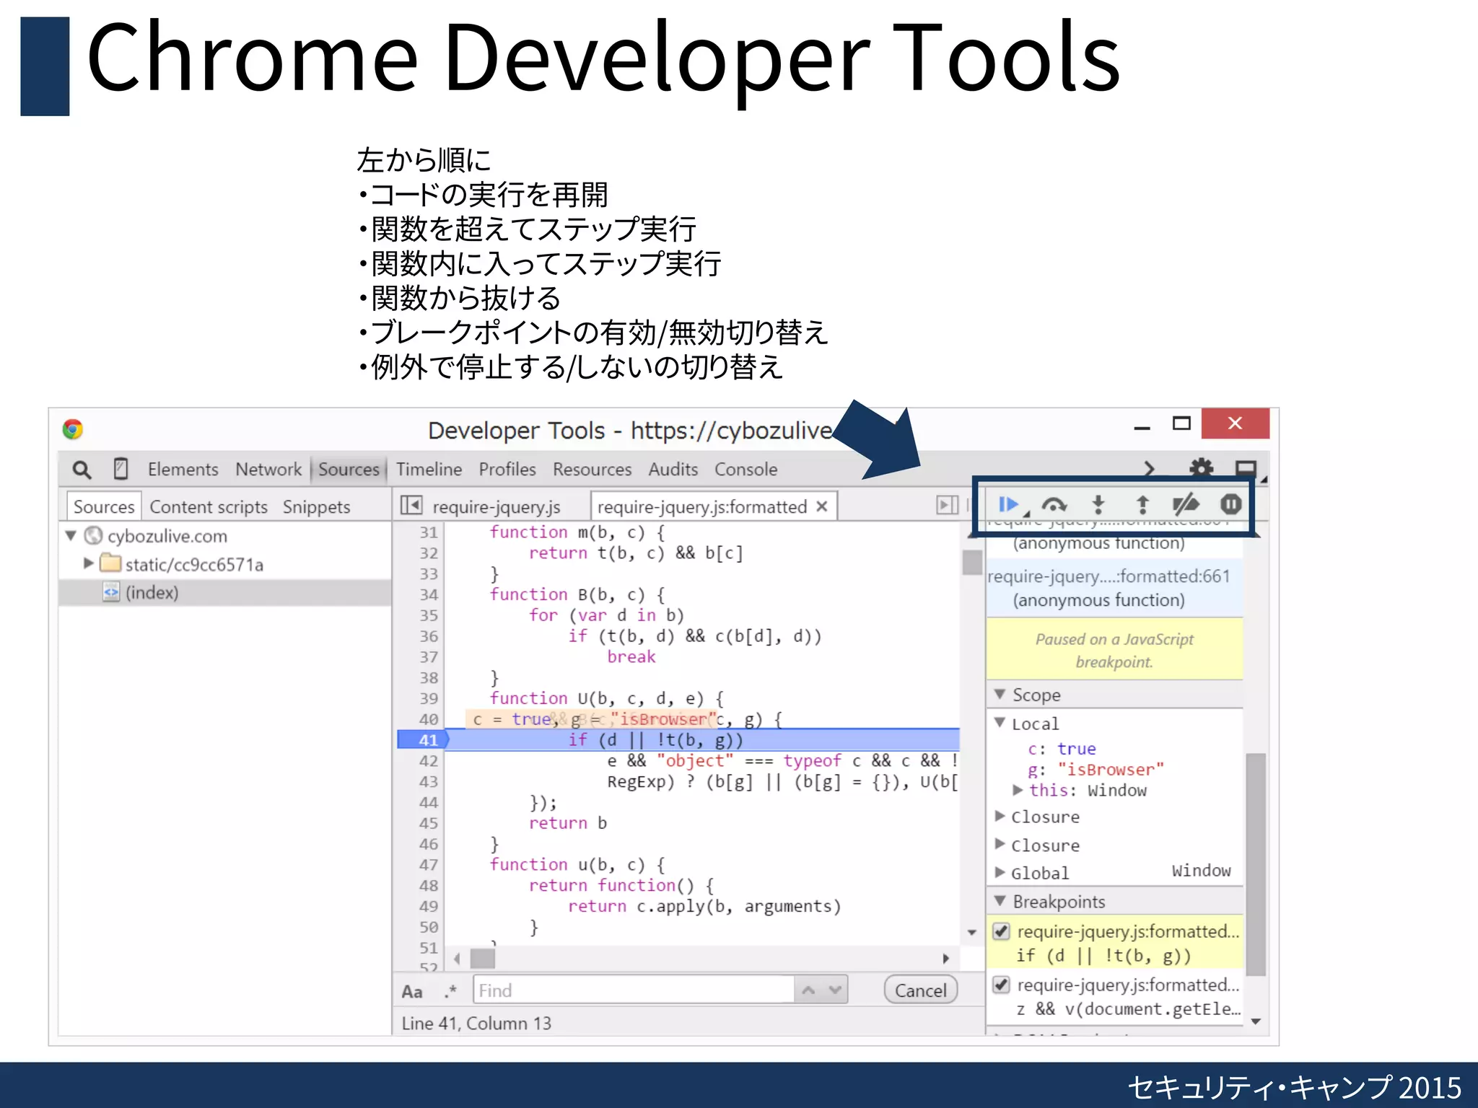
Task: Focus the Find input field
Action: (634, 990)
